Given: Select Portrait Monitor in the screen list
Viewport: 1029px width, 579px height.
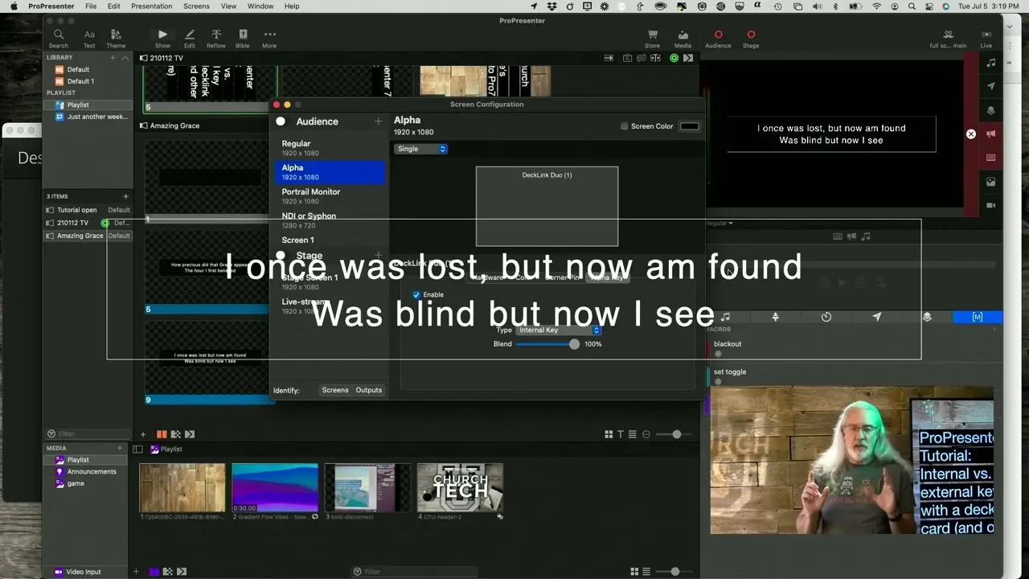Looking at the screenshot, I should click(311, 195).
